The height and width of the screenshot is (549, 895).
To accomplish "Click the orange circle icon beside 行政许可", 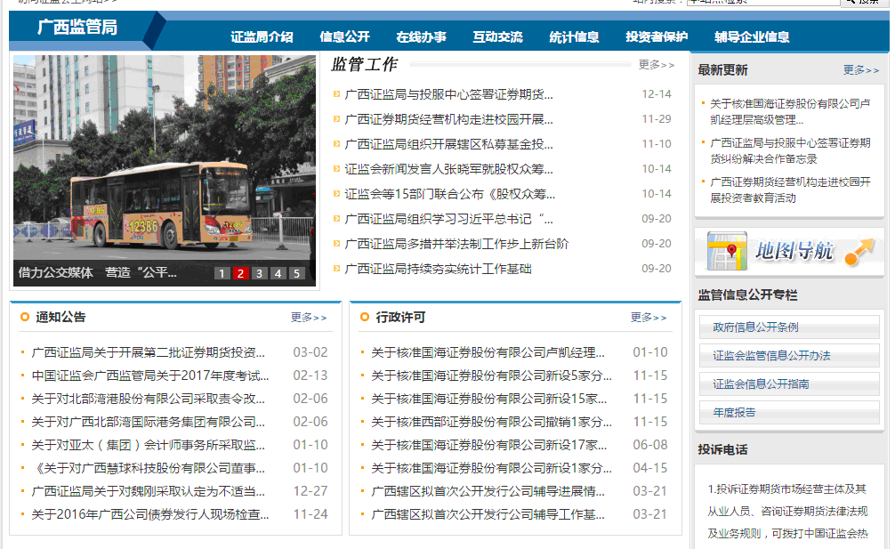I will click(x=364, y=317).
